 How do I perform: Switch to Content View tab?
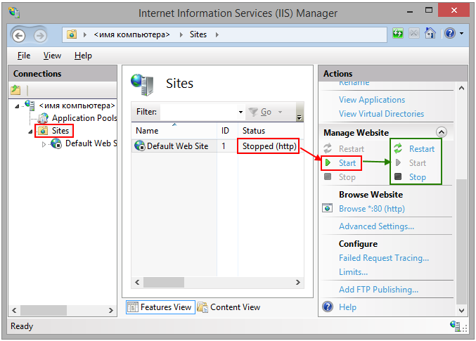point(229,307)
